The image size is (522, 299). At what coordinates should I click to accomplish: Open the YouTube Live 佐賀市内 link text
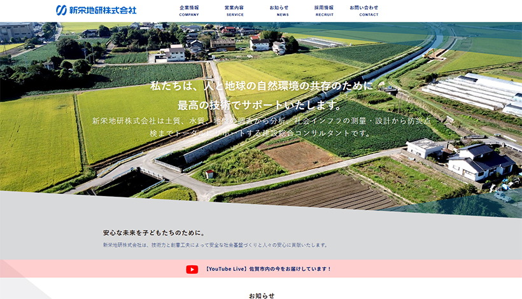pos(268,269)
